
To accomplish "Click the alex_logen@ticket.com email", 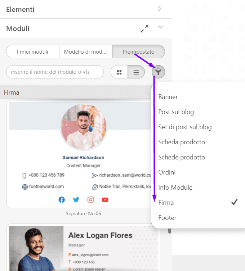I will pos(90,255).
